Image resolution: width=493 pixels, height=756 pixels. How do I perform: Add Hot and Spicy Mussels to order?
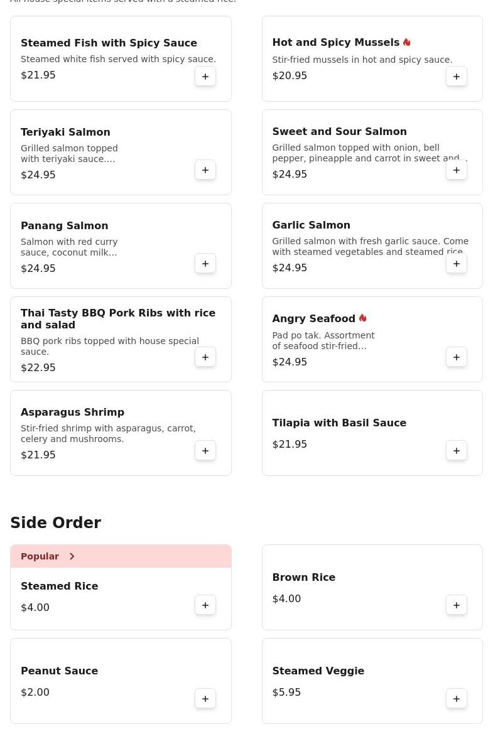coord(457,77)
